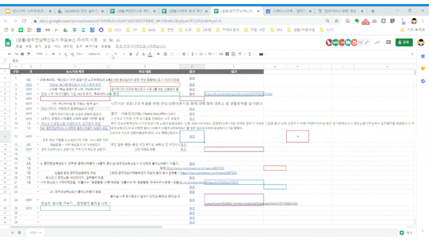Toggle italic formatting
429x241 pixels.
click(x=137, y=54)
